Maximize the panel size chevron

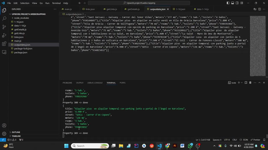tap(259, 83)
